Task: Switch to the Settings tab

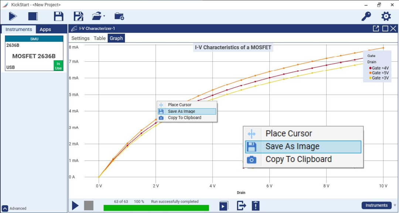Action: 80,38
